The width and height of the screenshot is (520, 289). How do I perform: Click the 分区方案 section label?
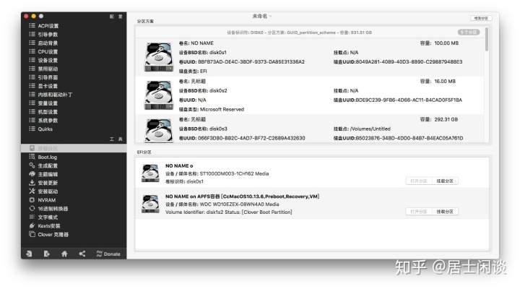pyautogui.click(x=145, y=21)
